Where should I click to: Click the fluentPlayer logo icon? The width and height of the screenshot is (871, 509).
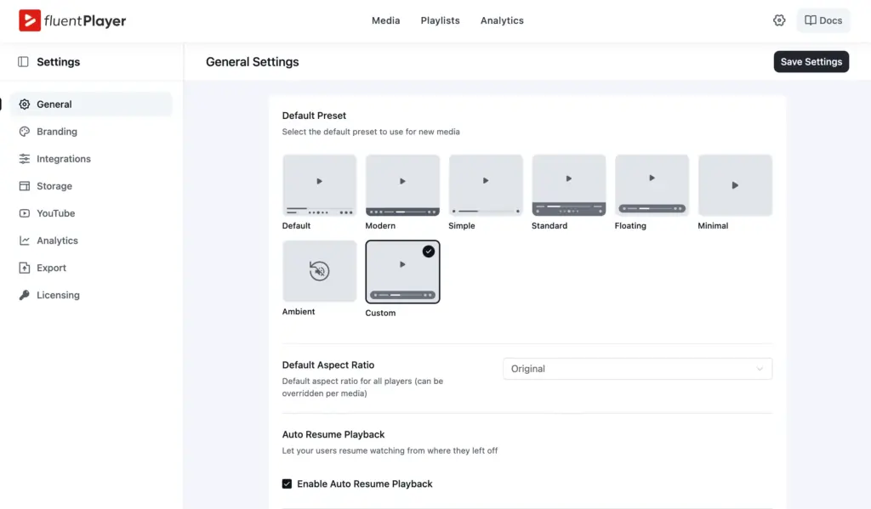[x=30, y=20]
